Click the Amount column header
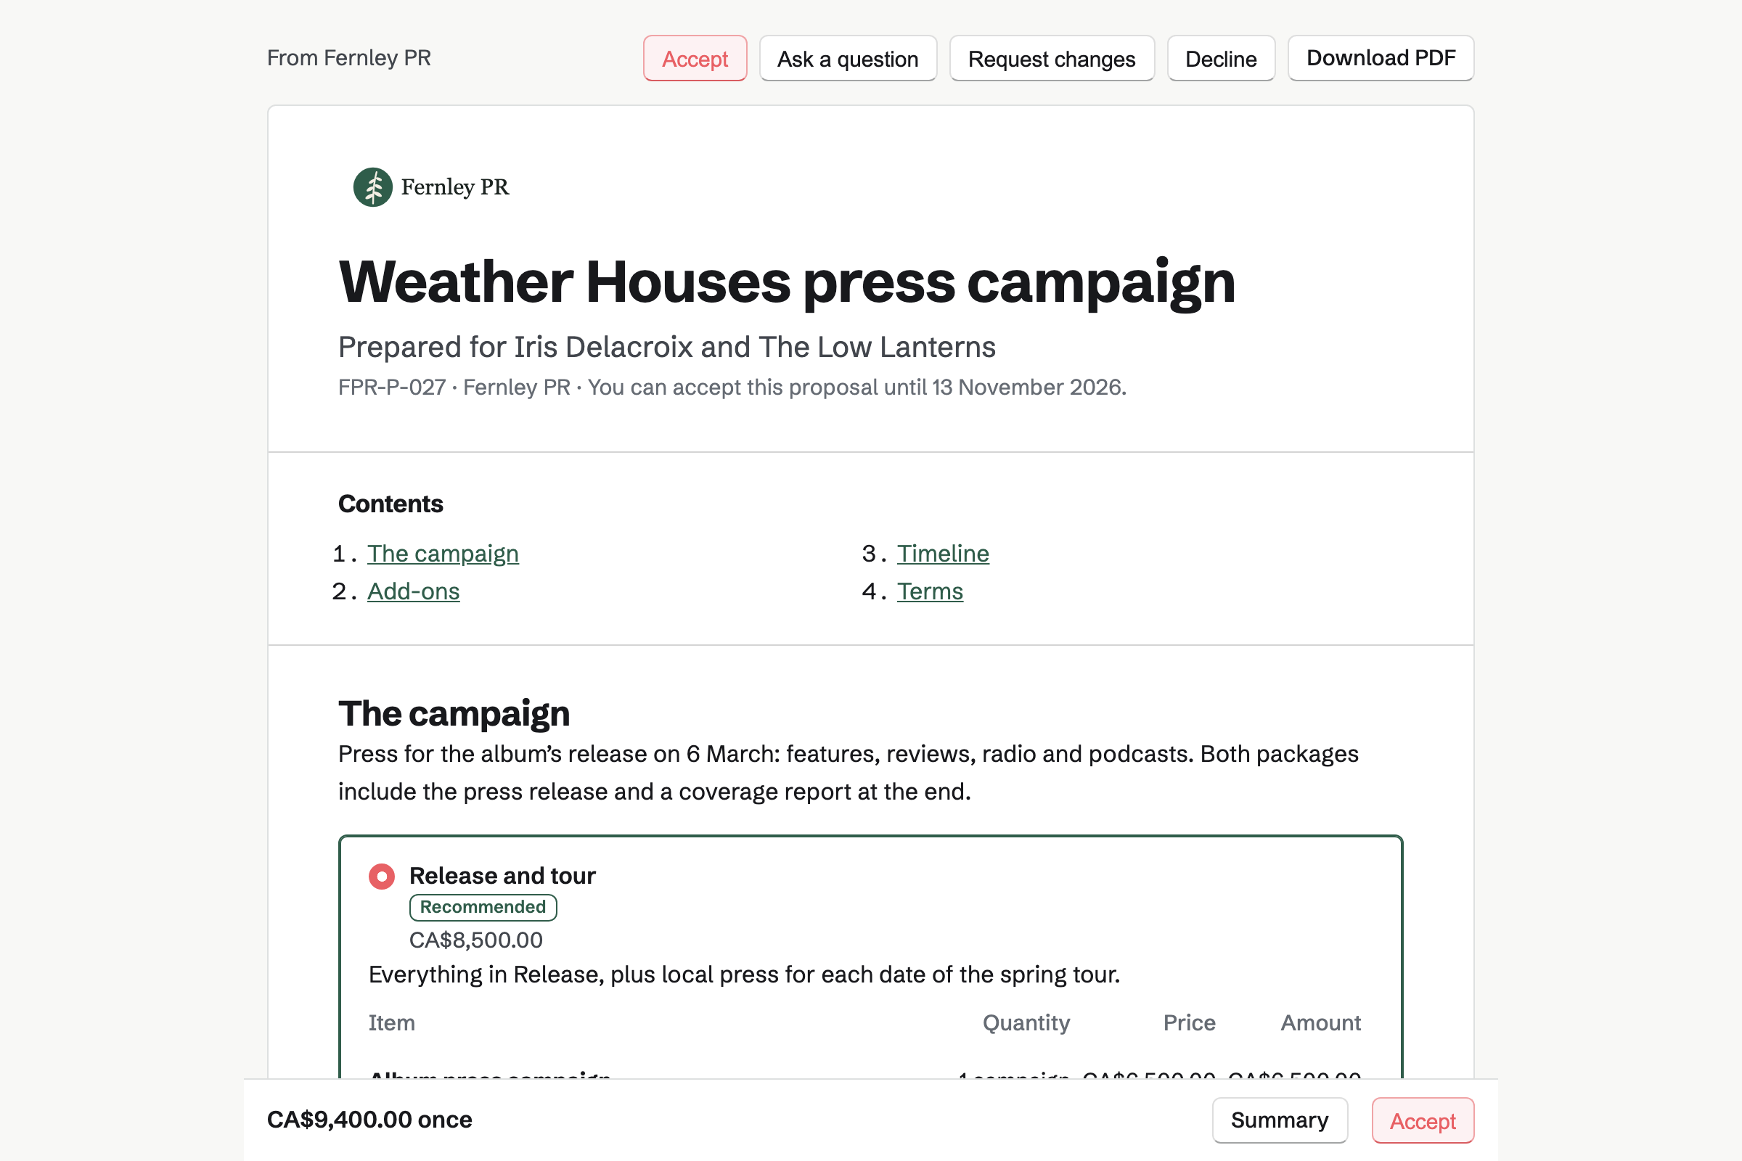 click(x=1320, y=1022)
